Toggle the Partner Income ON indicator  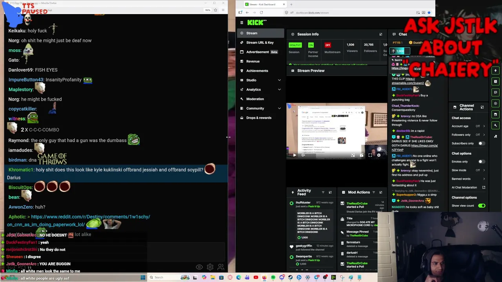[311, 45]
